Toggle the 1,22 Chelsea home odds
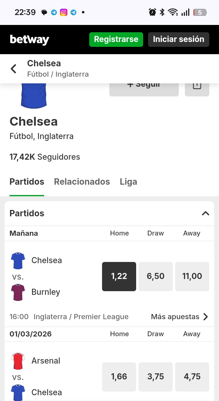This screenshot has width=219, height=401. (x=119, y=276)
